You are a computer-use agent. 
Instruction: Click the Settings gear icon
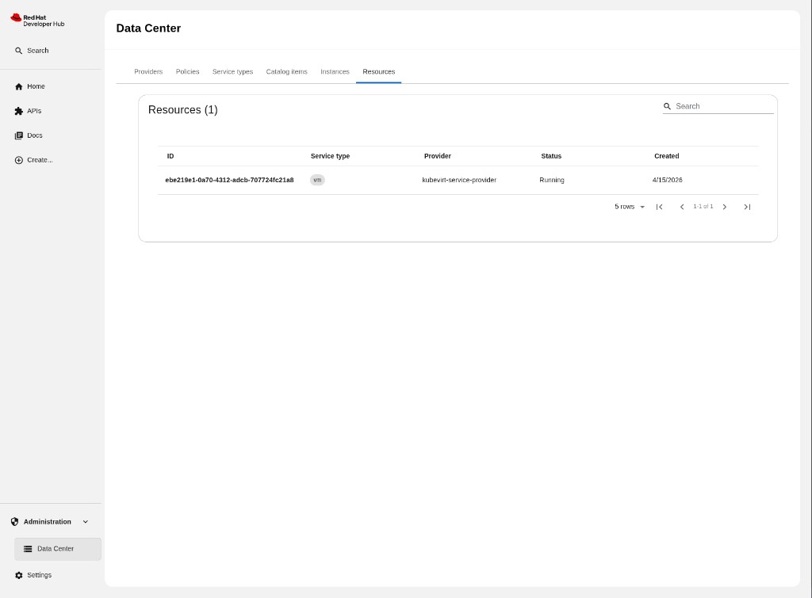tap(19, 575)
